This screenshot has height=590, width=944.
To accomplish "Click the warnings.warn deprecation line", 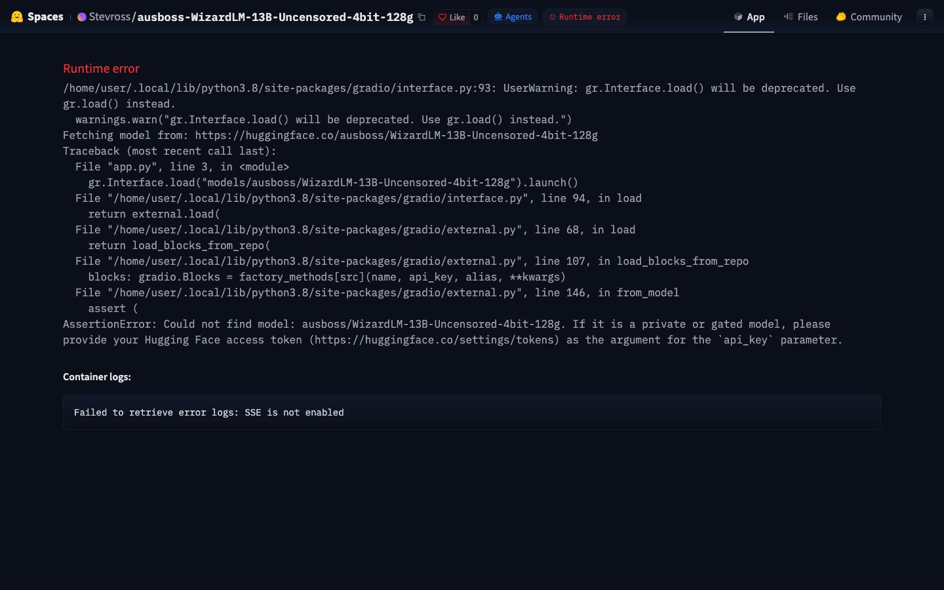I will point(324,119).
